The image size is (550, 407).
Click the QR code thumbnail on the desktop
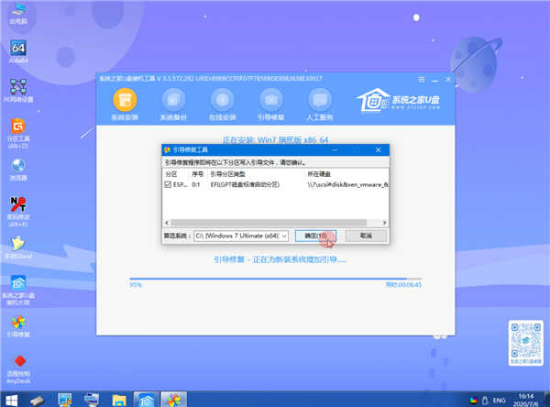pos(525,343)
